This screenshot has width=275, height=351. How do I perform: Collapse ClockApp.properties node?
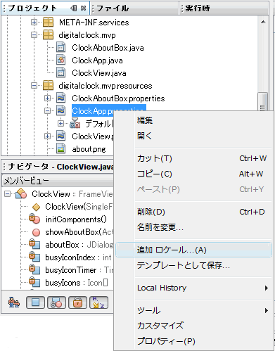point(47,110)
